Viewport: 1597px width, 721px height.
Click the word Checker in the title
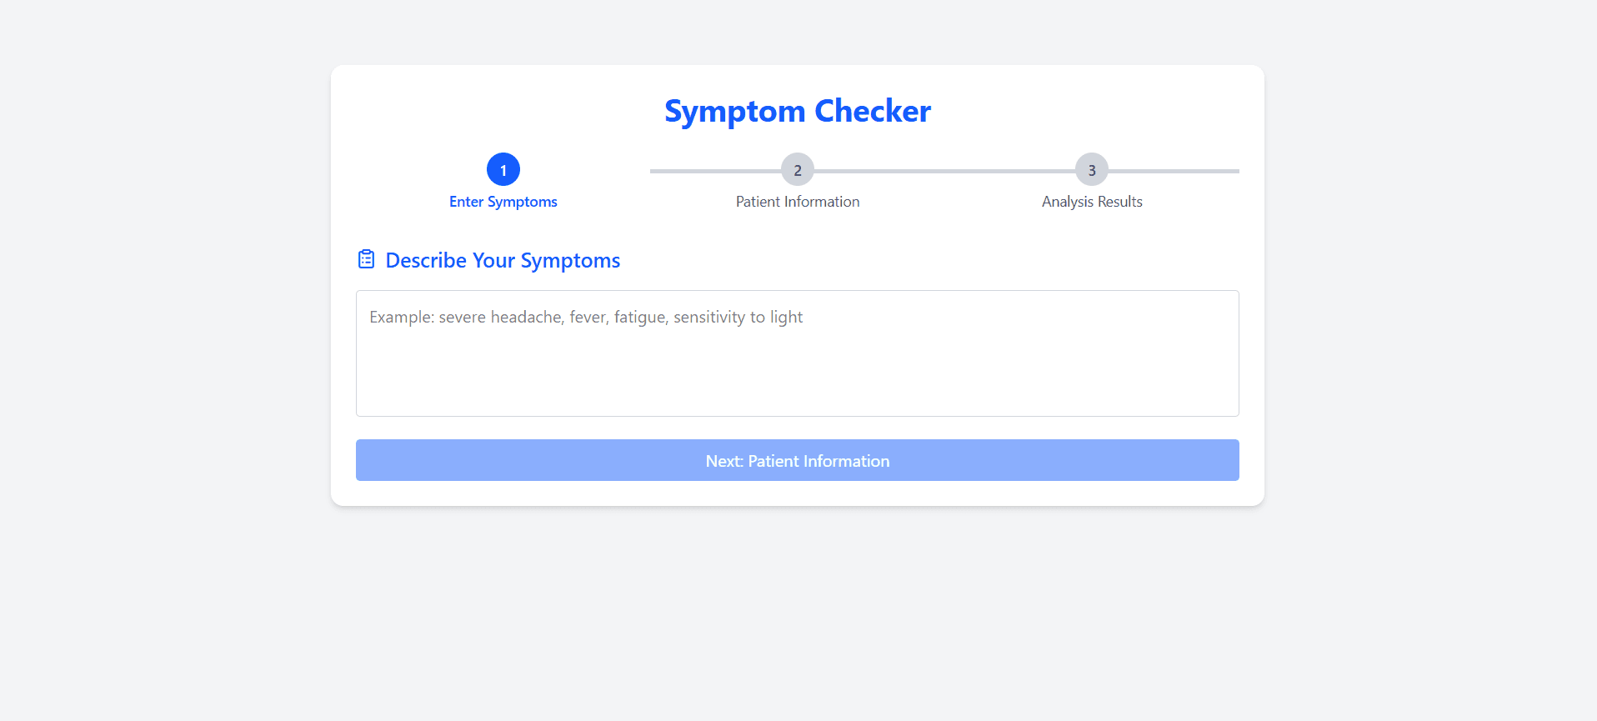click(873, 111)
